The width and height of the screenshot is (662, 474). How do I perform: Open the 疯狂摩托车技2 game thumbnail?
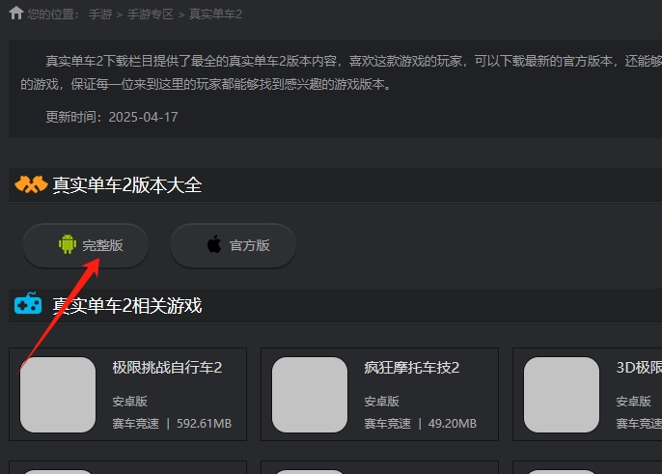click(x=310, y=395)
